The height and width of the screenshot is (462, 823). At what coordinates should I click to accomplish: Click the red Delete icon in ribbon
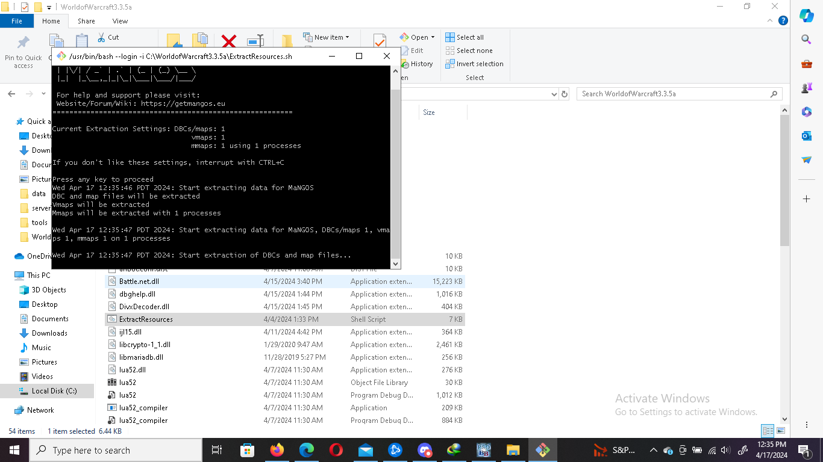[228, 42]
